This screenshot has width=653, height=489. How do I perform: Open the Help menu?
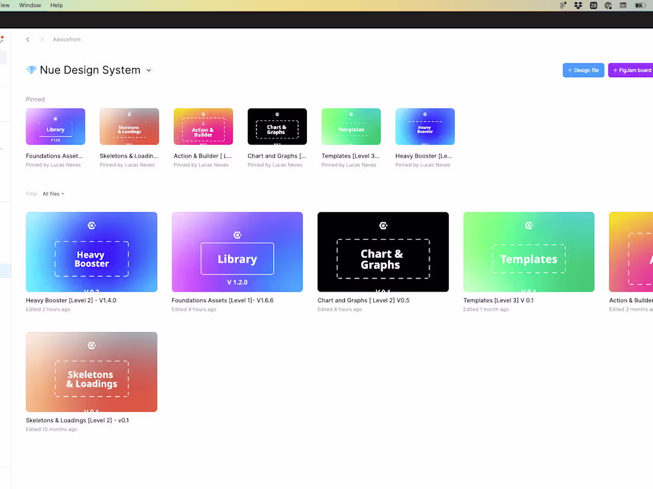click(x=56, y=5)
